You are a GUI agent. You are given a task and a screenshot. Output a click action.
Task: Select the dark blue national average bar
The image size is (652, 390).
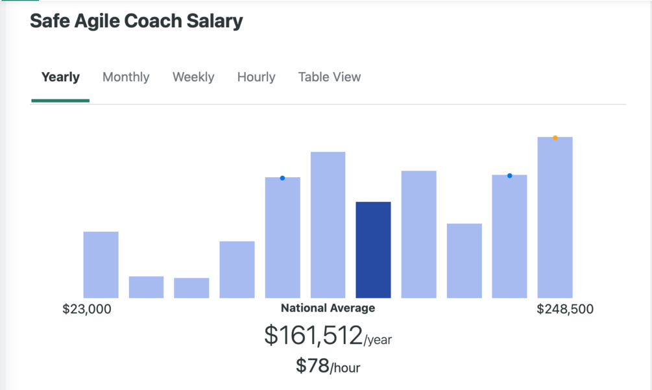point(373,250)
